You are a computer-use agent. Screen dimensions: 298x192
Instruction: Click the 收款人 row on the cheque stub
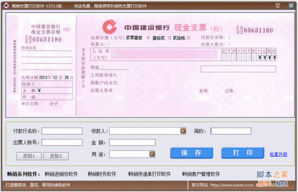point(47,84)
